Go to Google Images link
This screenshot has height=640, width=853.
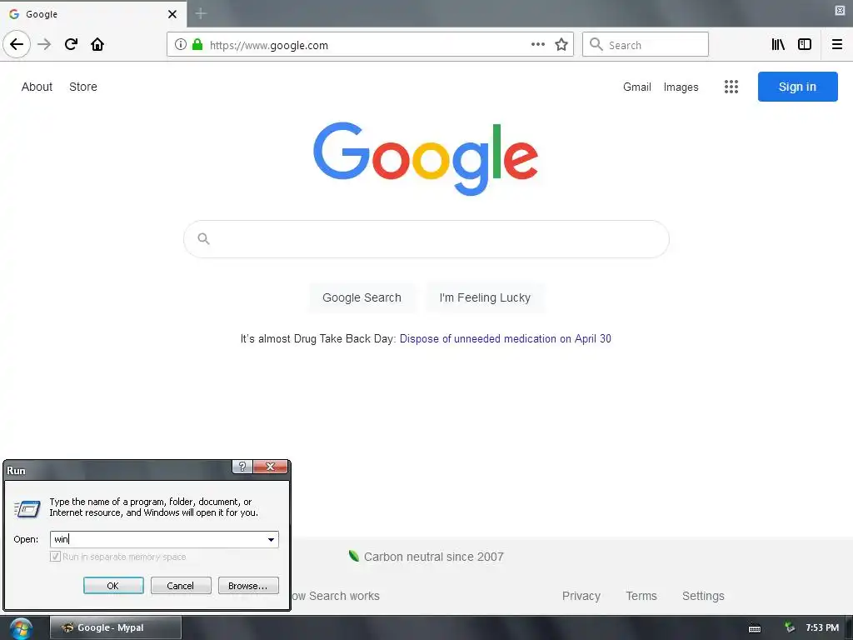point(681,87)
